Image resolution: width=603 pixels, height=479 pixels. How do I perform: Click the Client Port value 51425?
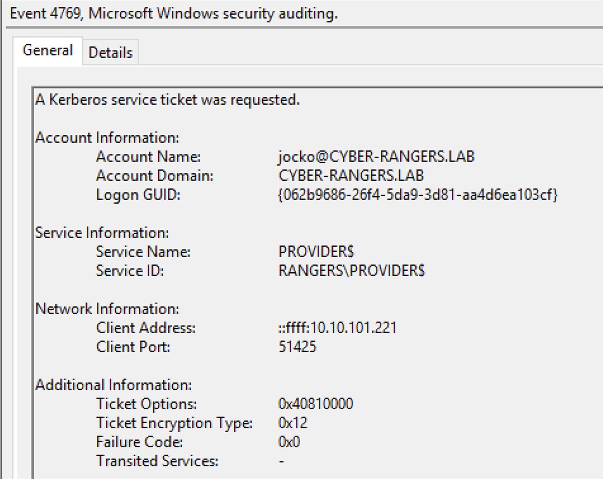[x=297, y=347]
